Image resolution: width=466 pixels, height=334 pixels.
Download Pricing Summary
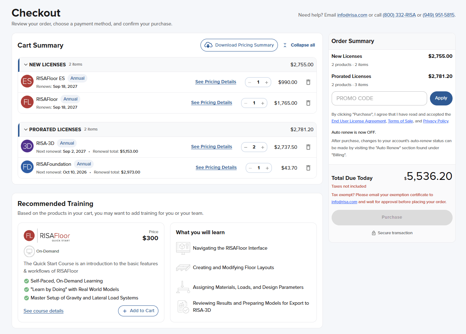click(239, 45)
